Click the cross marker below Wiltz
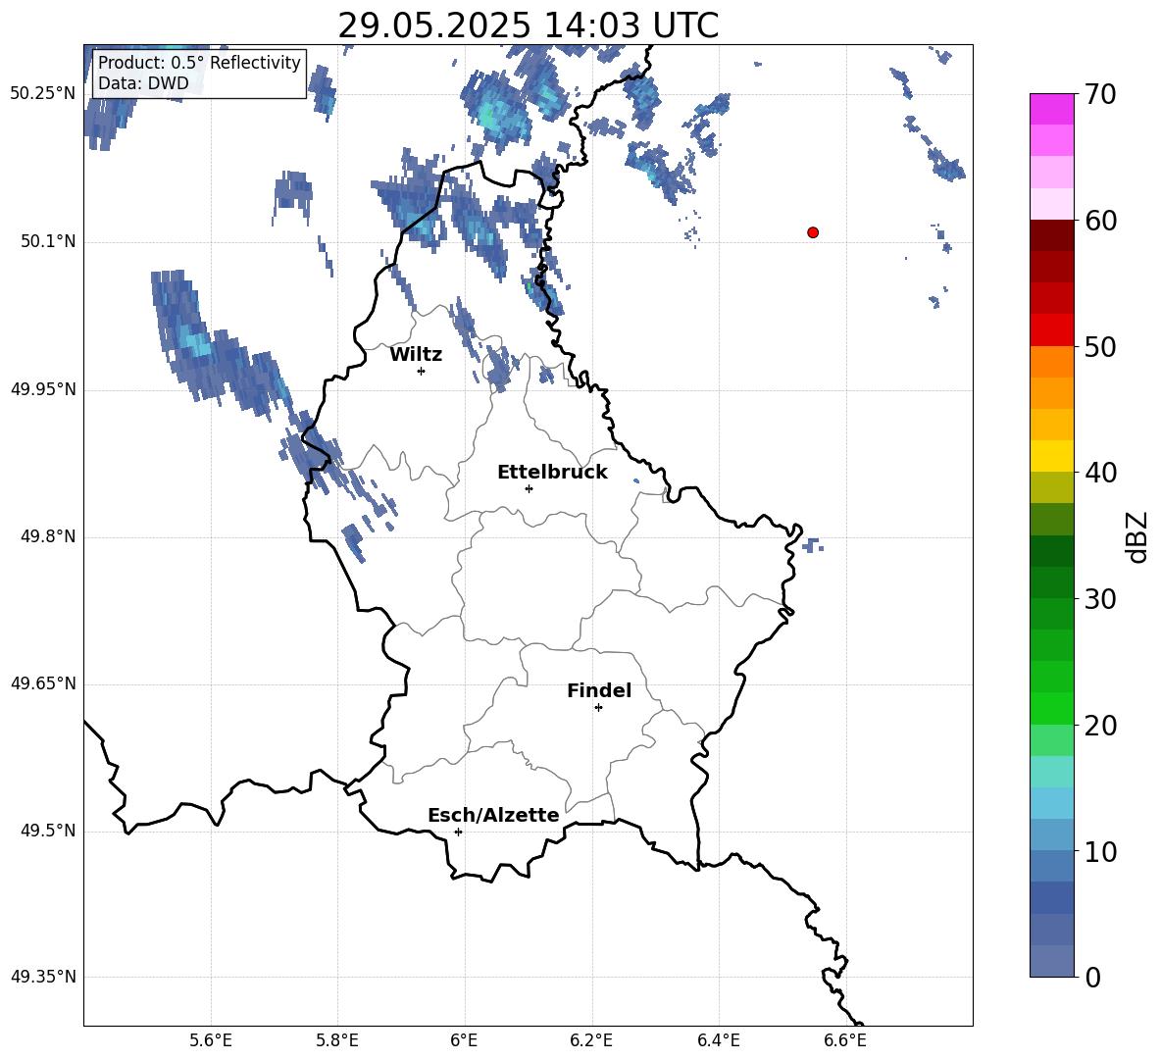The image size is (1161, 1060). coord(422,371)
